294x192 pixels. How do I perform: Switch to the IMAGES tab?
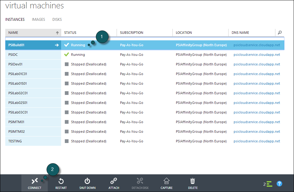tap(38, 20)
